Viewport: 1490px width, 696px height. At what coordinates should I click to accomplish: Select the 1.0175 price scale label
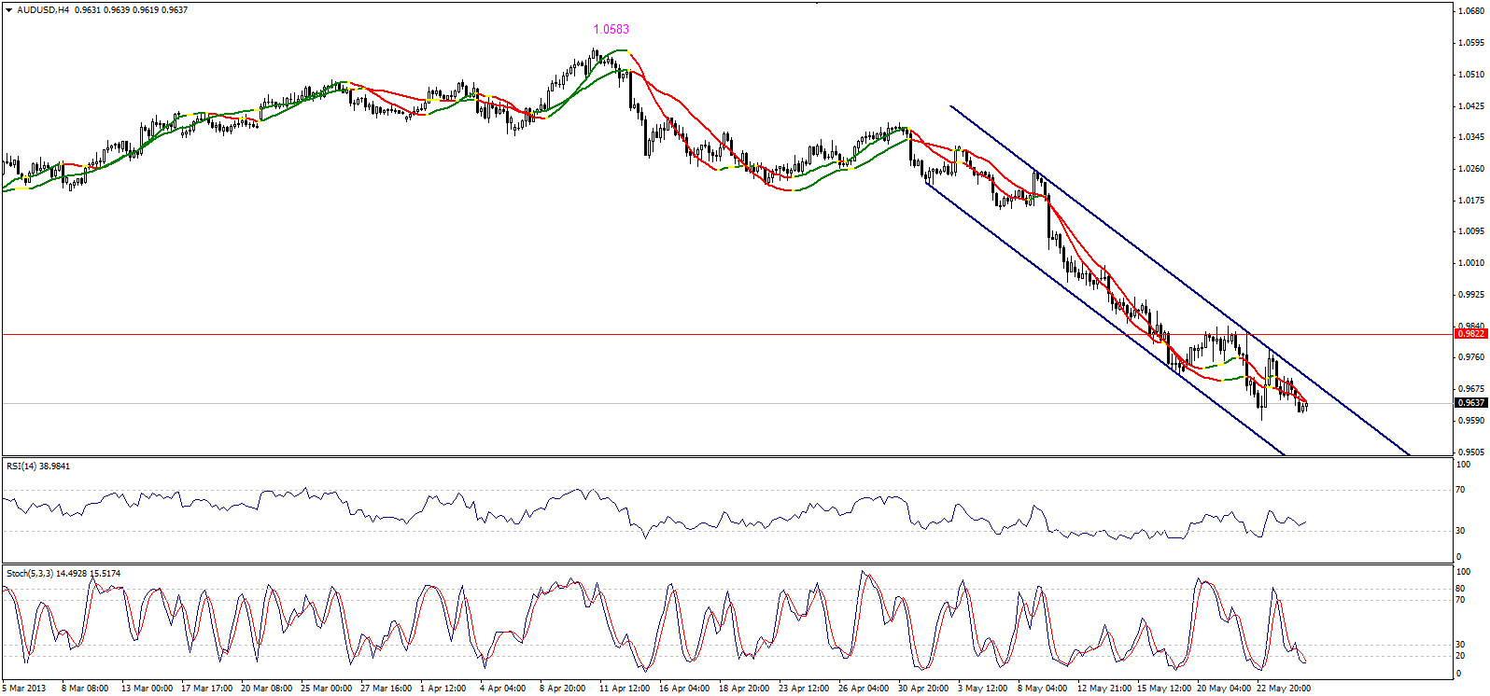click(x=1471, y=201)
